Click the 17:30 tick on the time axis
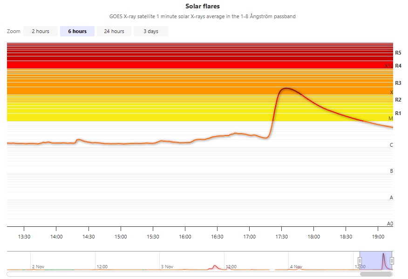 (281, 237)
